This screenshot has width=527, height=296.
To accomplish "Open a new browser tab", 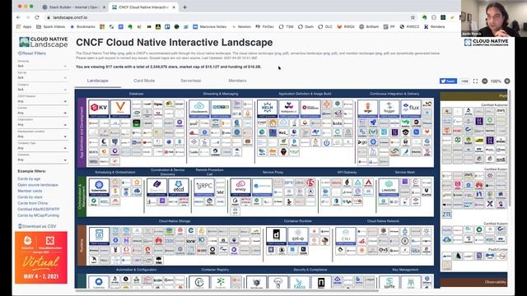I will pyautogui.click(x=184, y=7).
